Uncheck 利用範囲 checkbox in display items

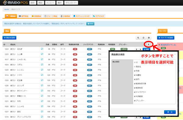135,96
